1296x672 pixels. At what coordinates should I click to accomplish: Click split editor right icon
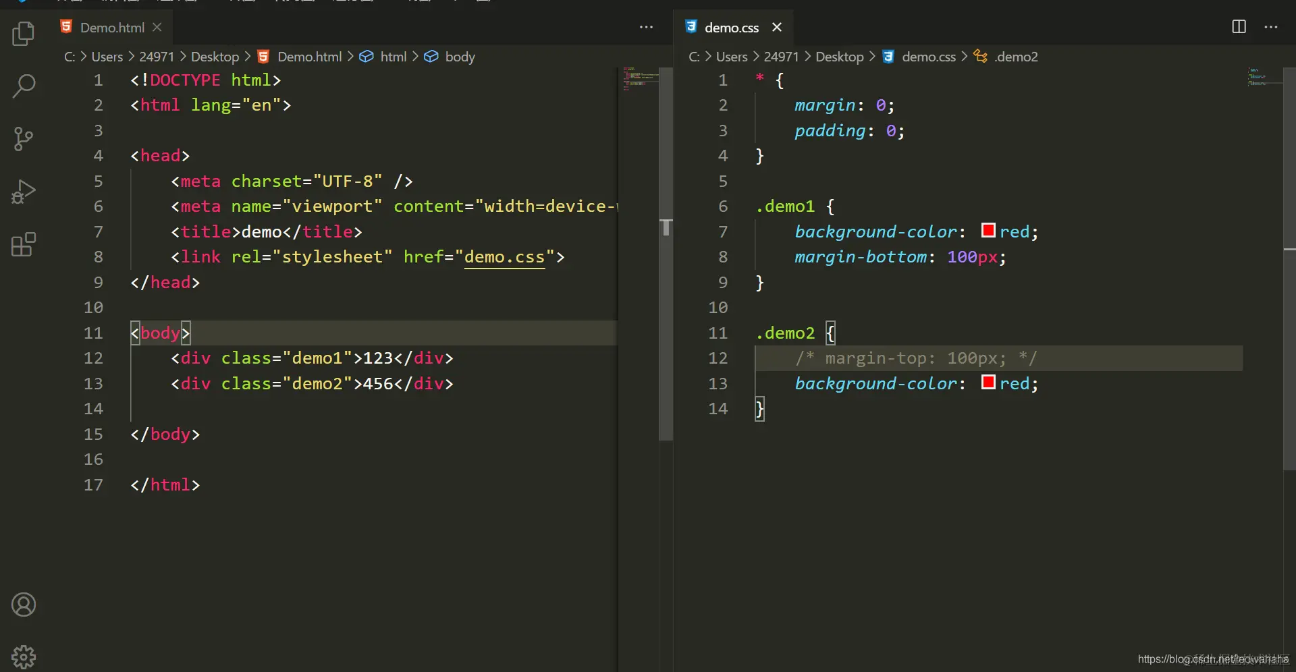(1239, 27)
